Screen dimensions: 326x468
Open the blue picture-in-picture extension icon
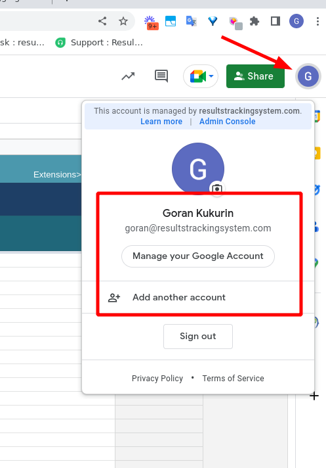(x=171, y=21)
